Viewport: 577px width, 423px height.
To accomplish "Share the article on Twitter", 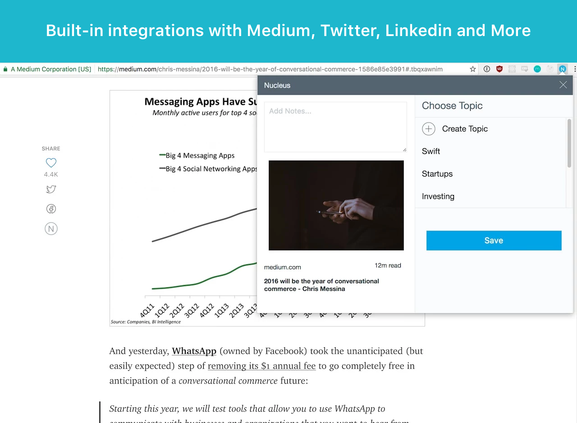I will point(51,189).
